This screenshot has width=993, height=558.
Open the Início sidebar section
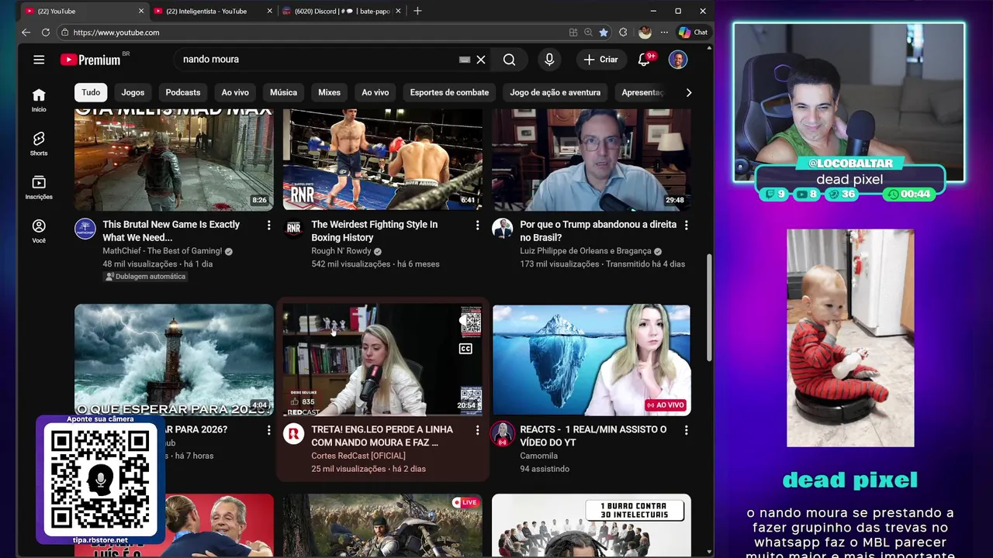click(39, 100)
